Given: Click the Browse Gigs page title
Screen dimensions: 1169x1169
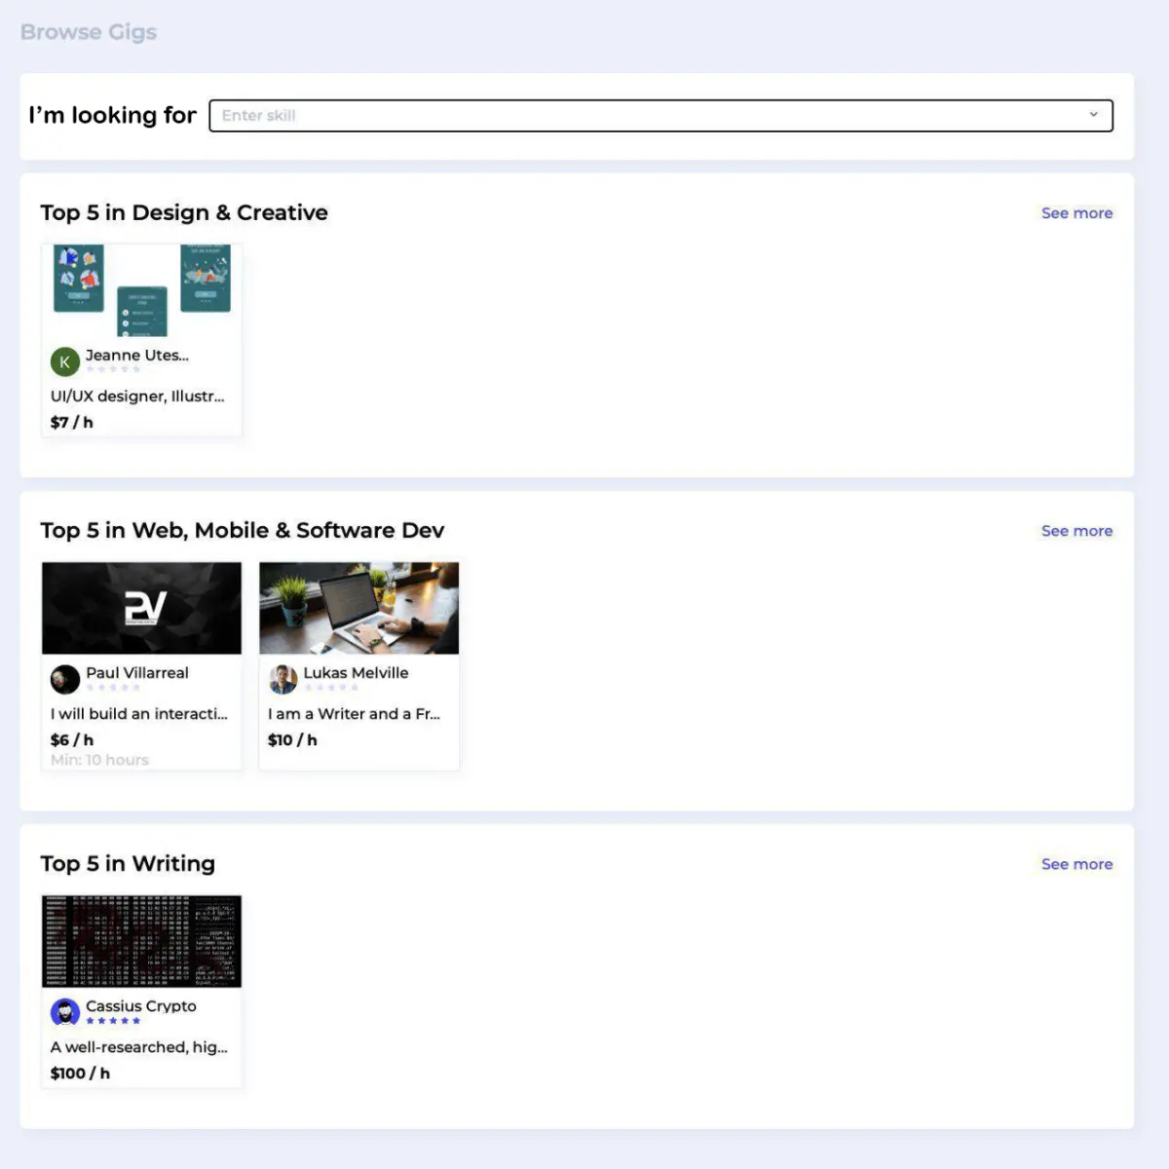Looking at the screenshot, I should [x=89, y=32].
